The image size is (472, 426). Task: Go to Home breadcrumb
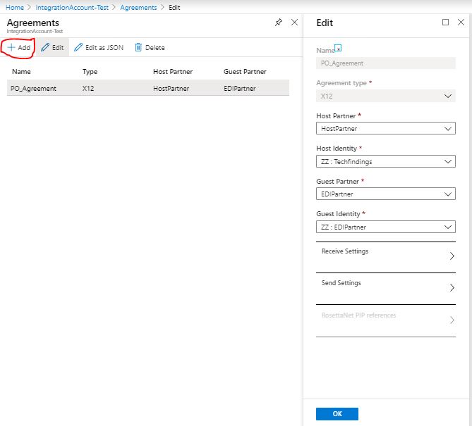(14, 8)
